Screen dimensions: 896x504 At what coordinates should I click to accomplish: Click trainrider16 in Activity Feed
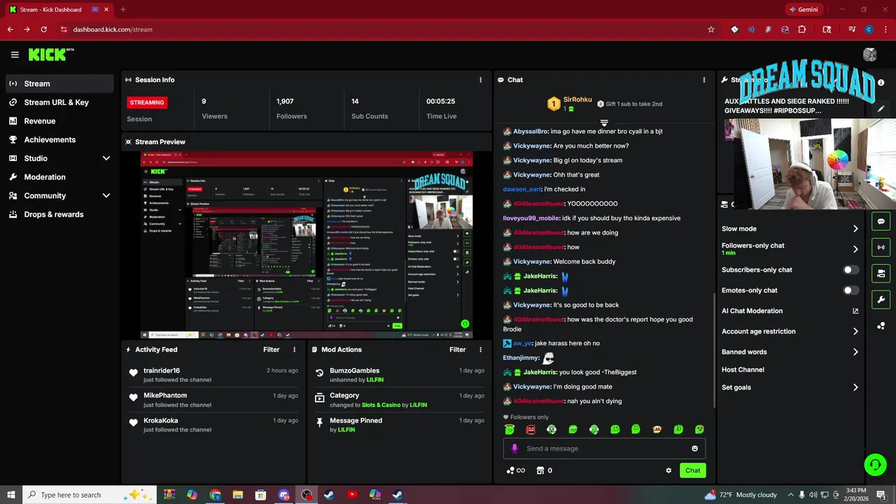coord(162,370)
